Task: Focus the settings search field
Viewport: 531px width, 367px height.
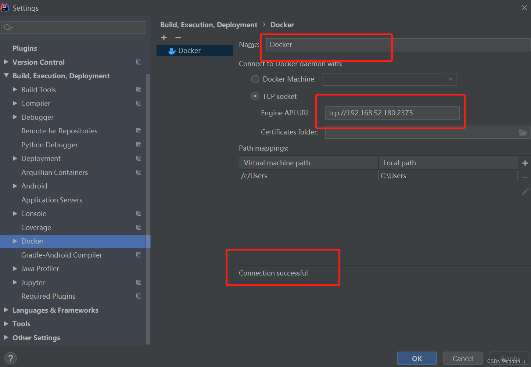Action: click(73, 28)
